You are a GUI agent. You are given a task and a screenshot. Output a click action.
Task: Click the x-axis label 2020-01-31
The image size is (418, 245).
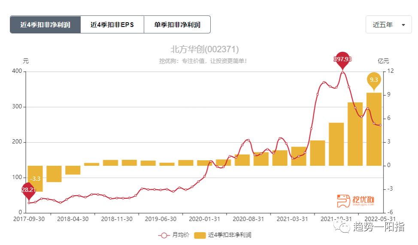click(204, 219)
